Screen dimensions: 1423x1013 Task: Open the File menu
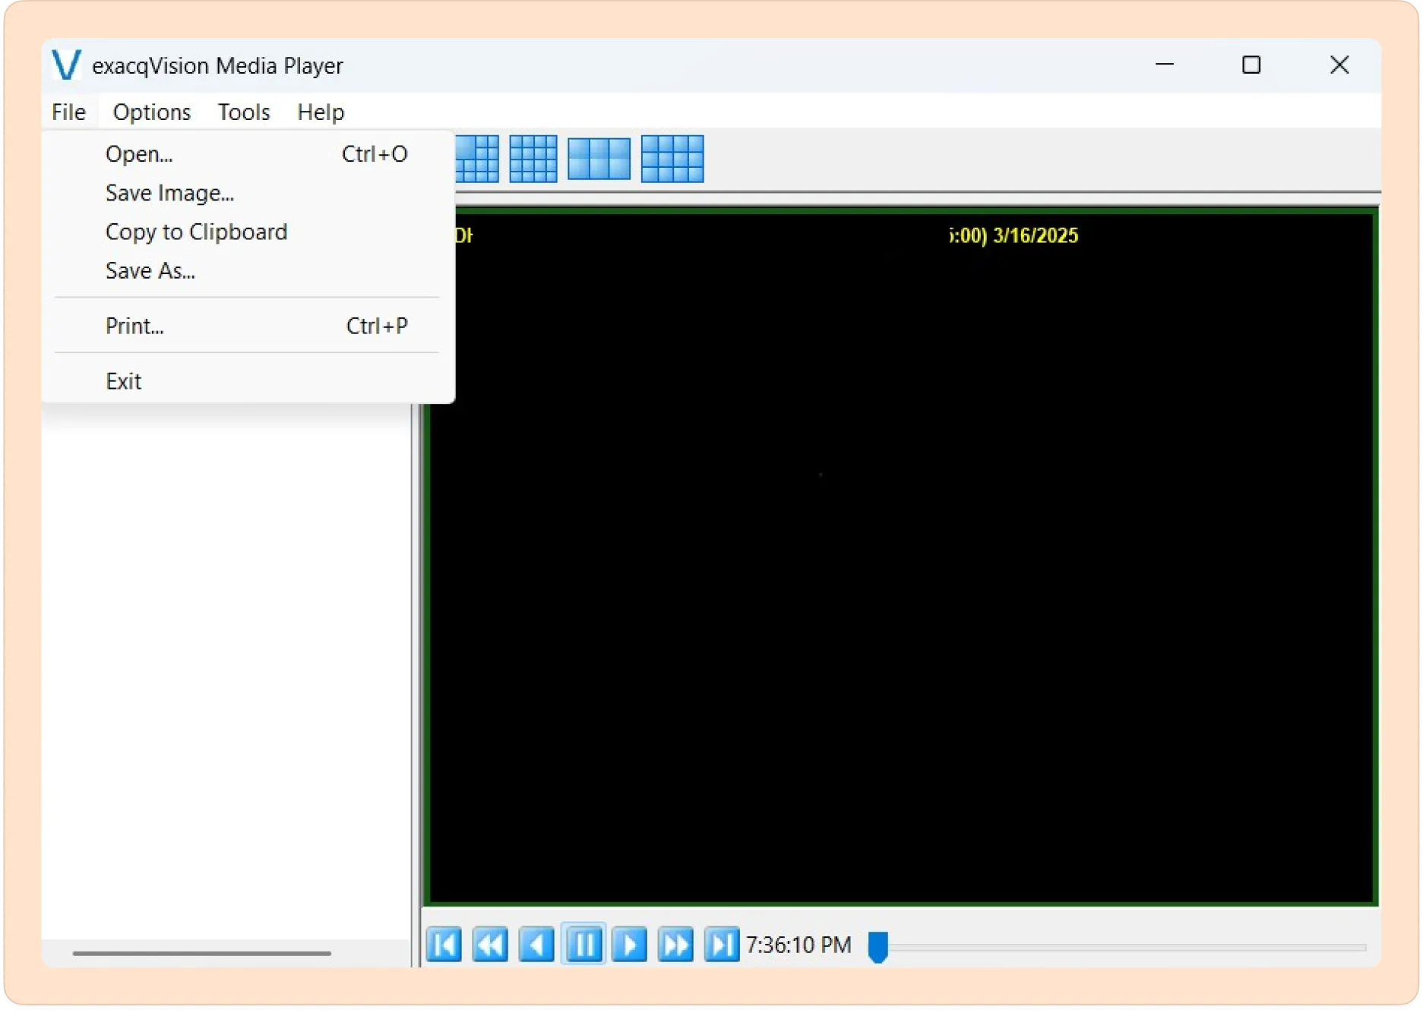pyautogui.click(x=68, y=112)
